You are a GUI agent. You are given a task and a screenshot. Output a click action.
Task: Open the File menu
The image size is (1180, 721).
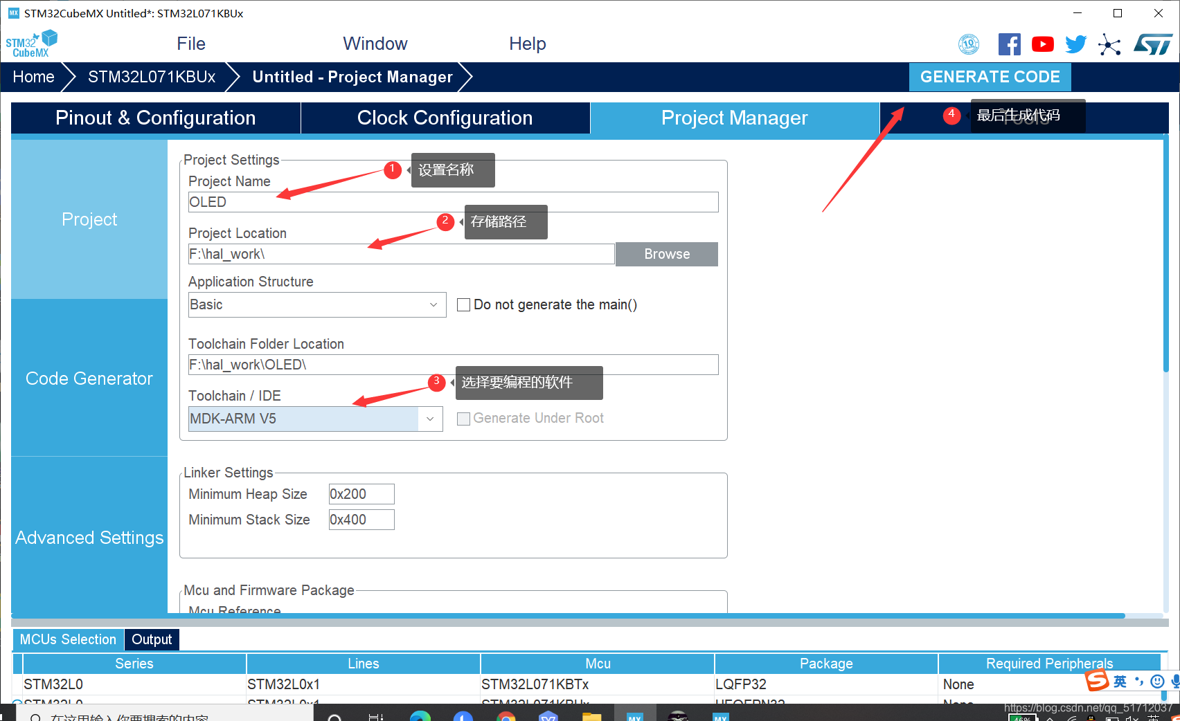[x=191, y=44]
